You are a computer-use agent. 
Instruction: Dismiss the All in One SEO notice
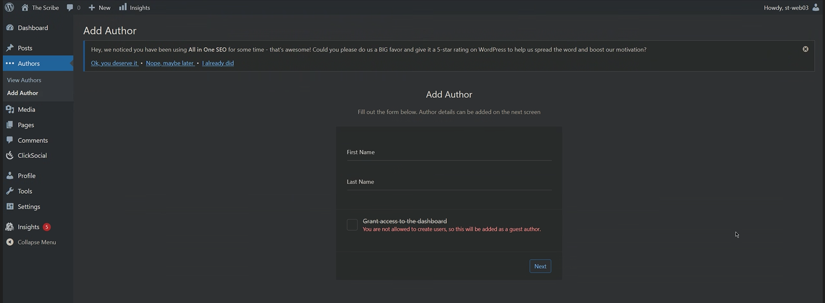(806, 49)
